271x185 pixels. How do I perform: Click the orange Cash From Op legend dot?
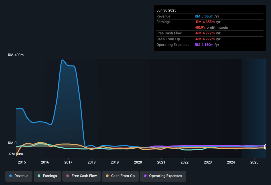pos(107,176)
